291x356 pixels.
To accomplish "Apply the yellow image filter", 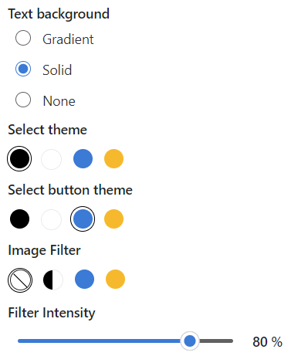I will [x=115, y=280].
